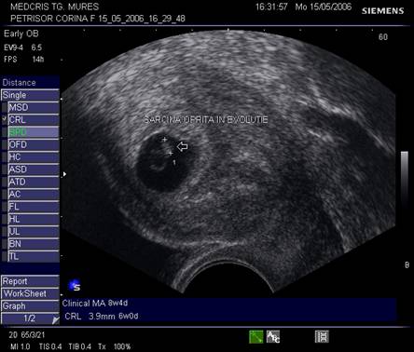Open the Report page
The height and width of the screenshot is (352, 414).
click(x=30, y=281)
